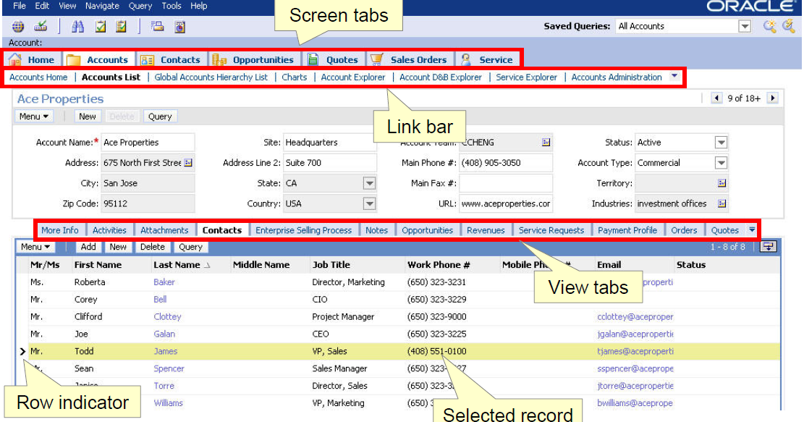The height and width of the screenshot is (422, 804).
Task: Click Add button in contacts list
Action: coord(88,247)
